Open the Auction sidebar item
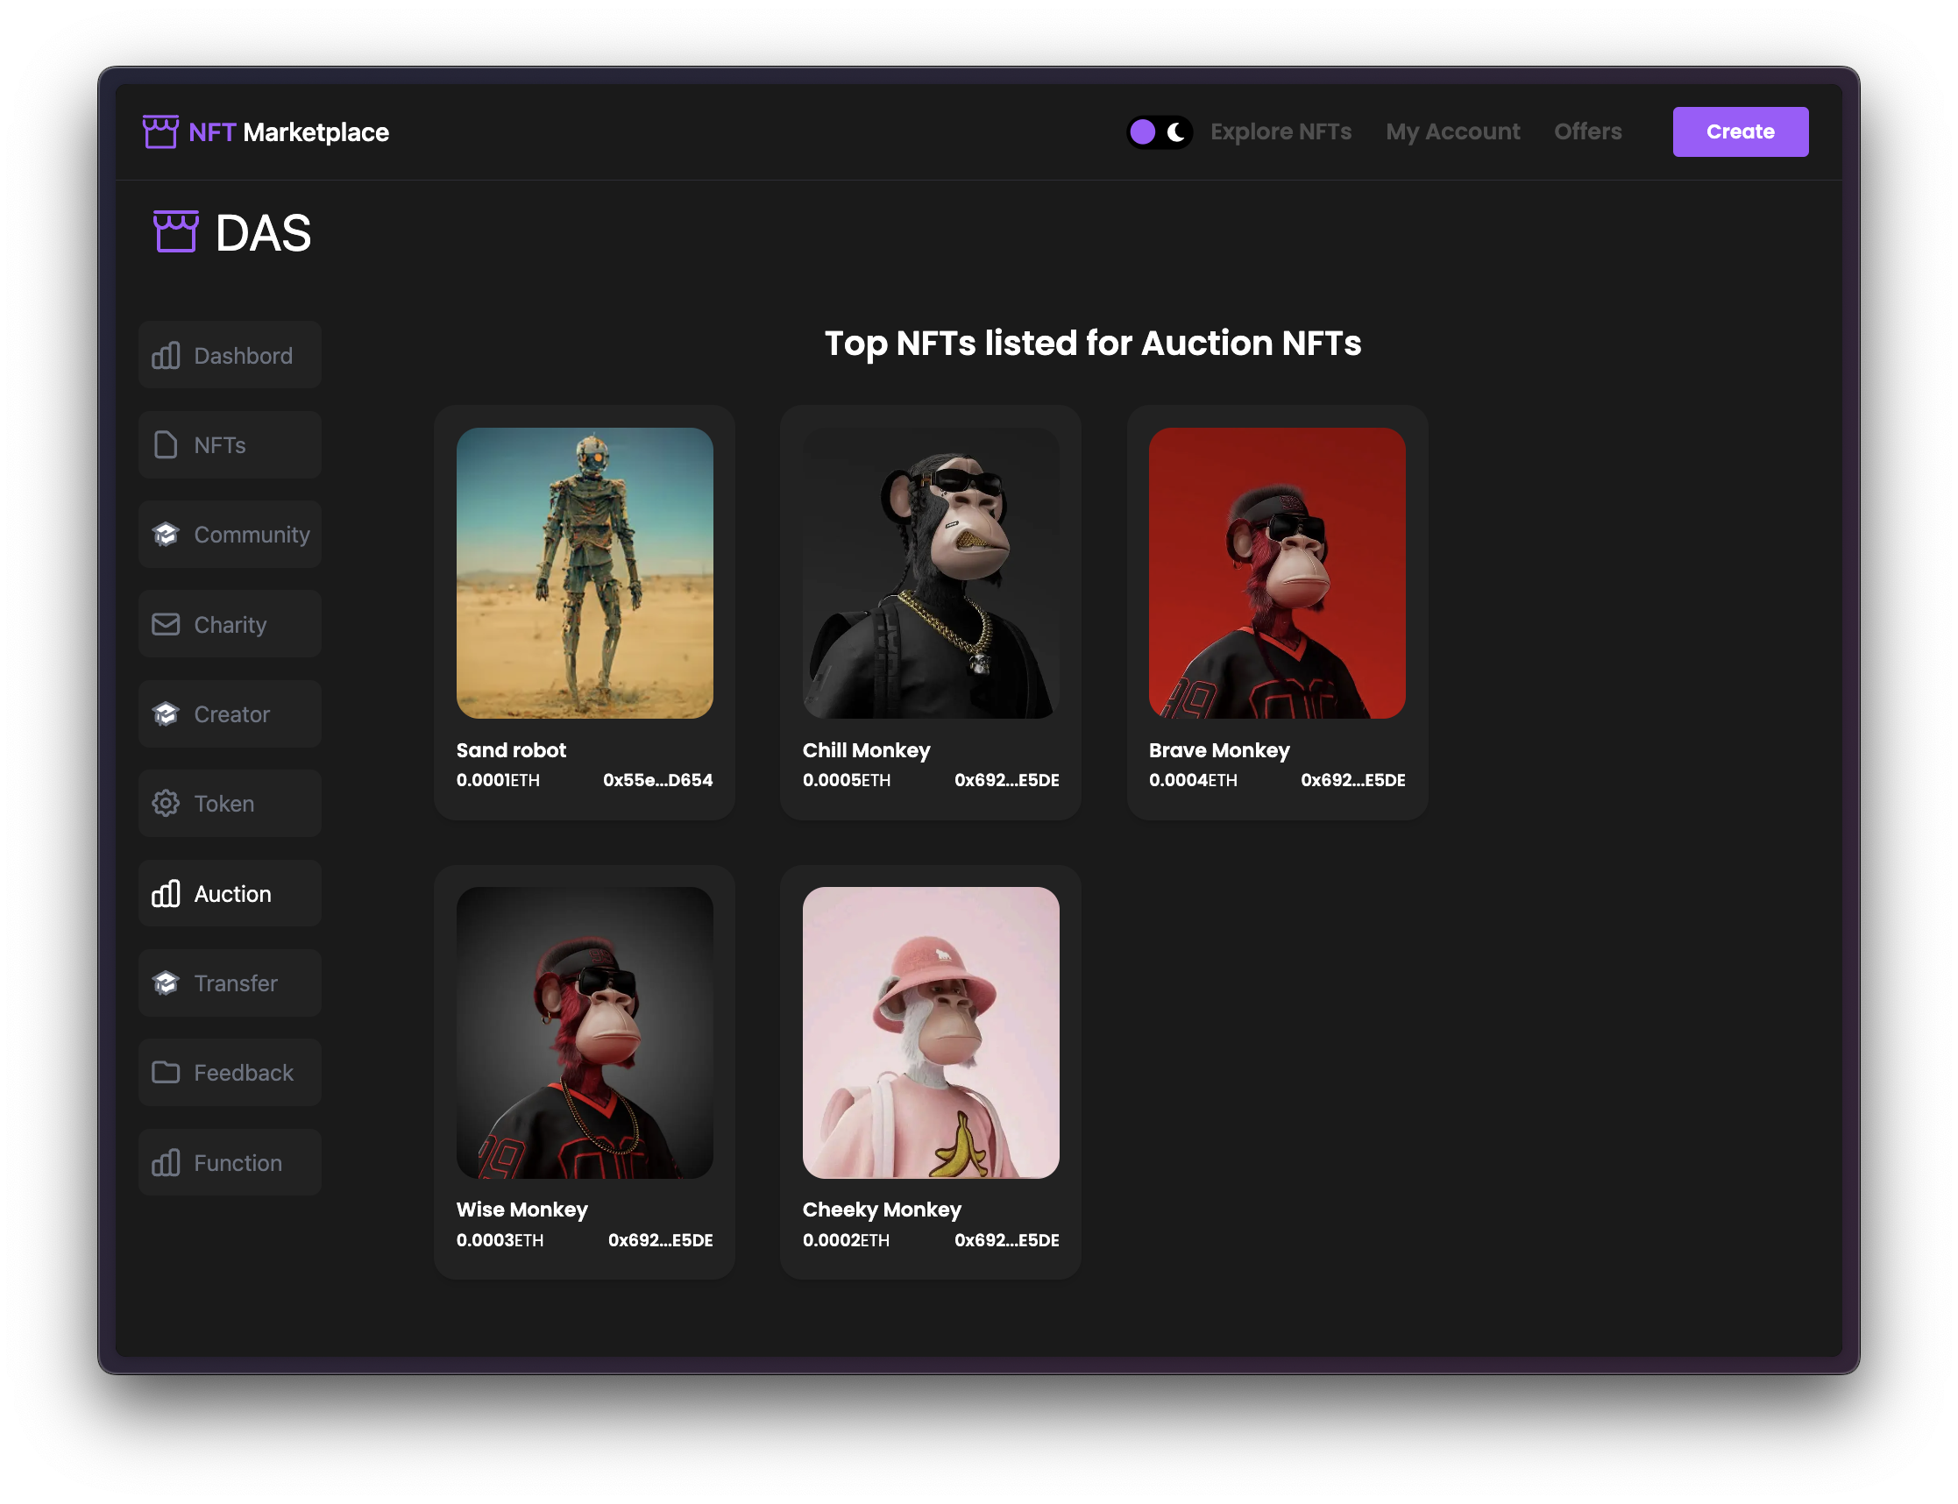The image size is (1958, 1504). 231,893
